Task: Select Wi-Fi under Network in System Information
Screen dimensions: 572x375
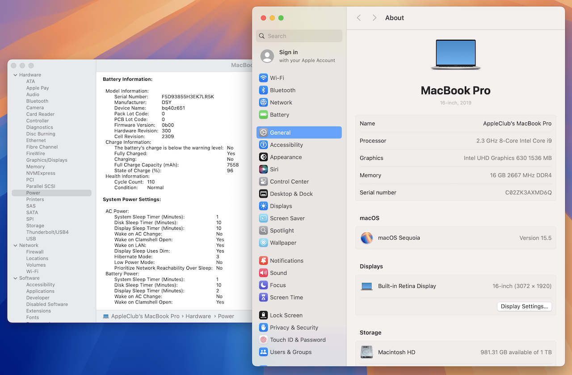Action: pyautogui.click(x=32, y=271)
